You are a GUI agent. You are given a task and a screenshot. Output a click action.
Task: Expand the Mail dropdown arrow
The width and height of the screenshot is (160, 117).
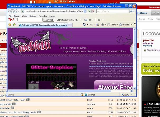93,20
